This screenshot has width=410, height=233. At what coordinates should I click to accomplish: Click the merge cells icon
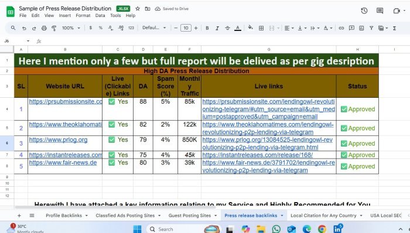coord(272,28)
